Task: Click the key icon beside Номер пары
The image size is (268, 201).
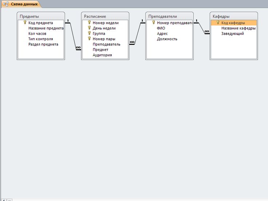Action: pyautogui.click(x=89, y=39)
